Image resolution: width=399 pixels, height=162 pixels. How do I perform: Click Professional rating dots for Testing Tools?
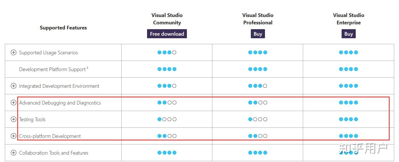point(258,119)
